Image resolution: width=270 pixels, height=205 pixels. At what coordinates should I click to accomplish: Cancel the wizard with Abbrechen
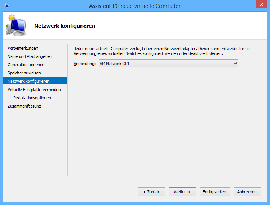pos(247,192)
